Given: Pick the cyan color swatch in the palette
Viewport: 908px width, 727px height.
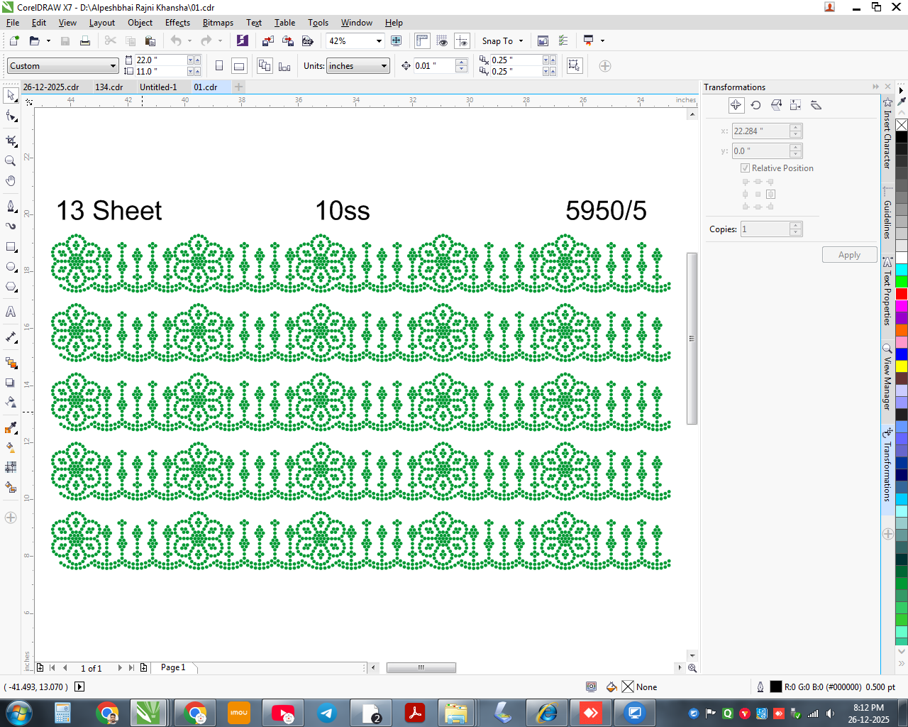Looking at the screenshot, I should tap(902, 270).
